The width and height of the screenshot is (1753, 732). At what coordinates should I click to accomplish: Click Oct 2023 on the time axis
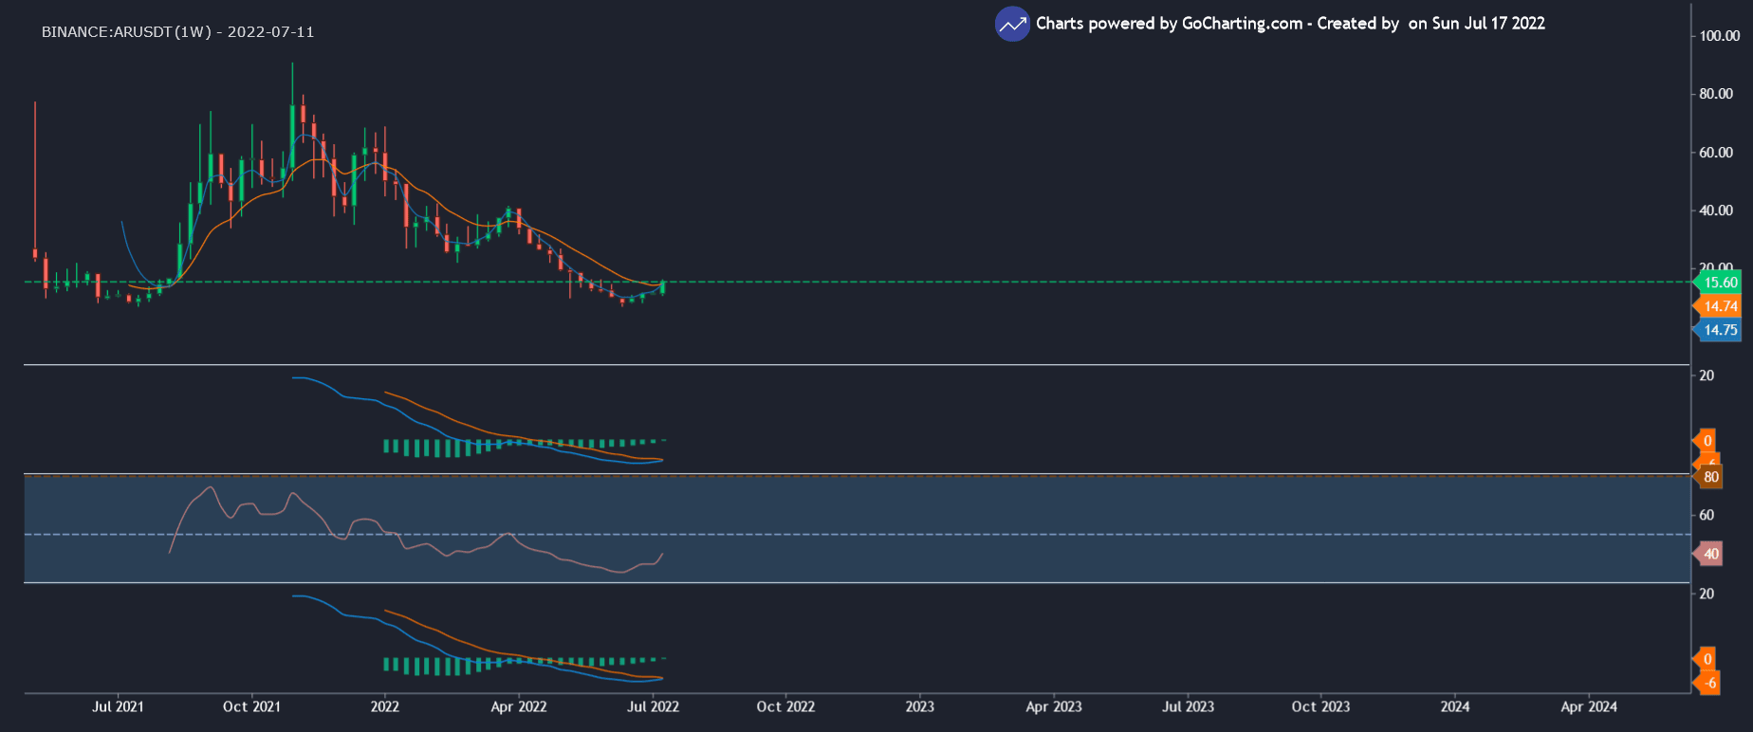point(1320,706)
